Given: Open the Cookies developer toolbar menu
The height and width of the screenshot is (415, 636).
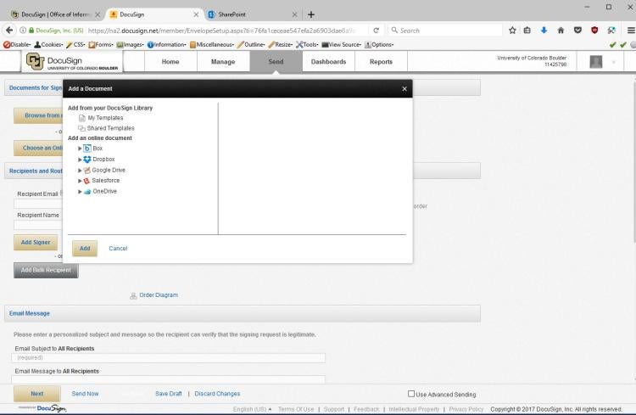Looking at the screenshot, I should point(48,45).
